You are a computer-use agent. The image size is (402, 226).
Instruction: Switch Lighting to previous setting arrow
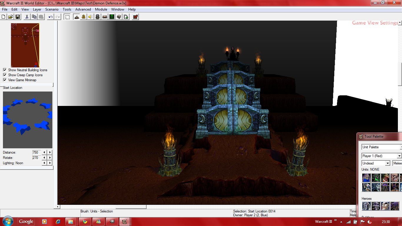(44, 163)
